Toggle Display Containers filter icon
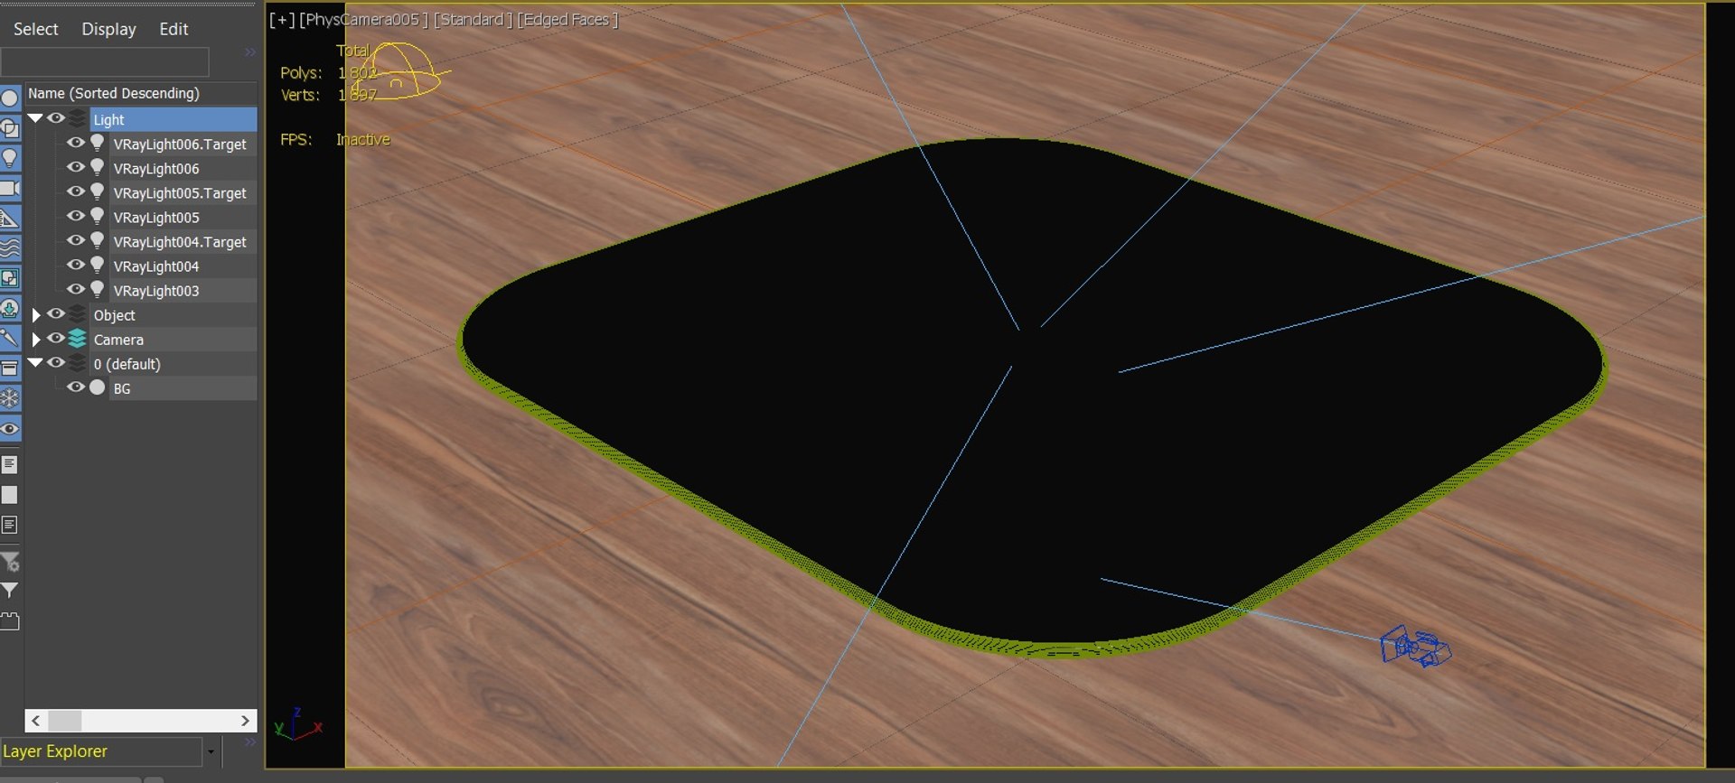1735x783 pixels. tap(10, 368)
